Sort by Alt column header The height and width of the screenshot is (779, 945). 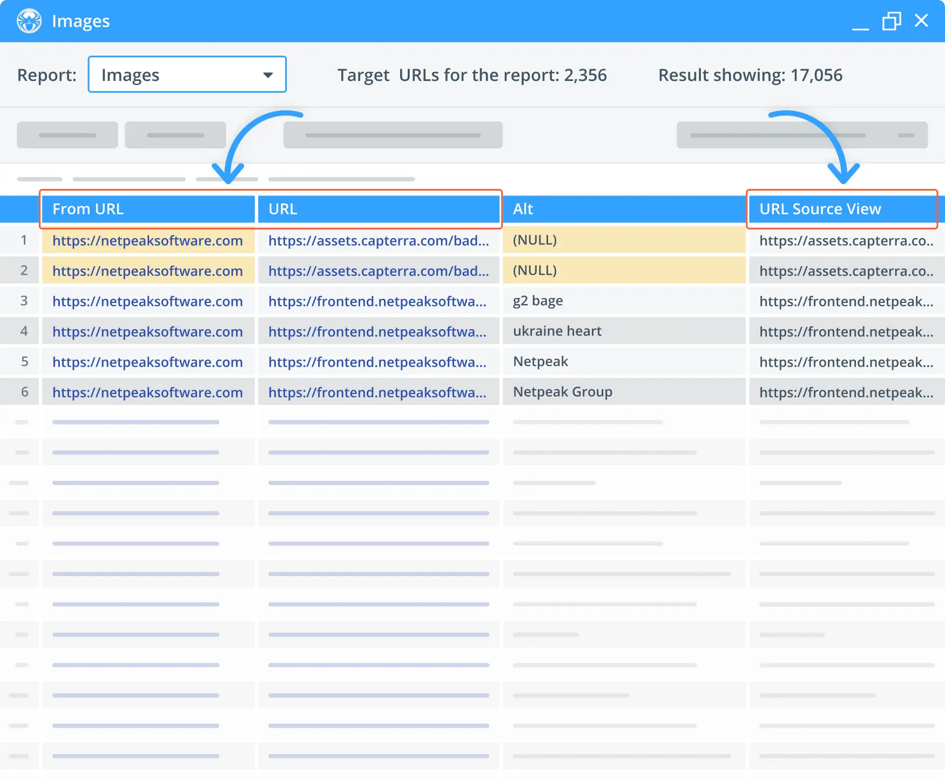[x=624, y=209]
